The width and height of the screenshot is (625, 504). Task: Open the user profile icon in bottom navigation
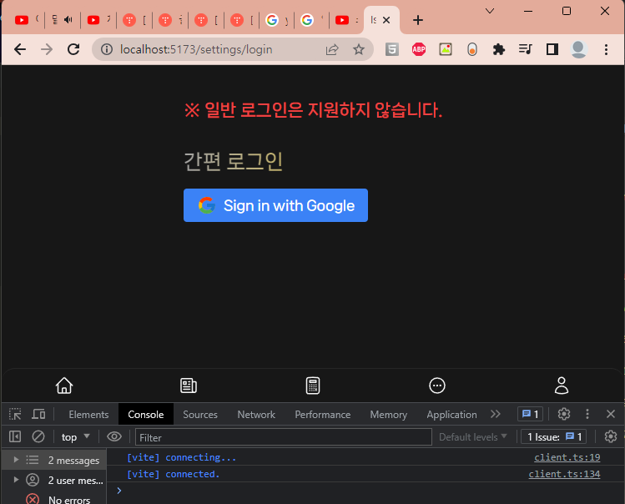[x=562, y=386]
